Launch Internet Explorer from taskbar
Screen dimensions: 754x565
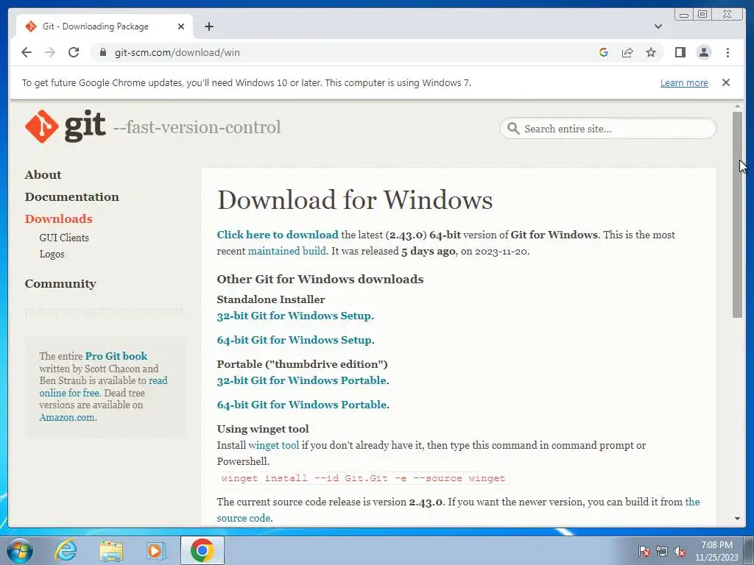[x=65, y=550]
